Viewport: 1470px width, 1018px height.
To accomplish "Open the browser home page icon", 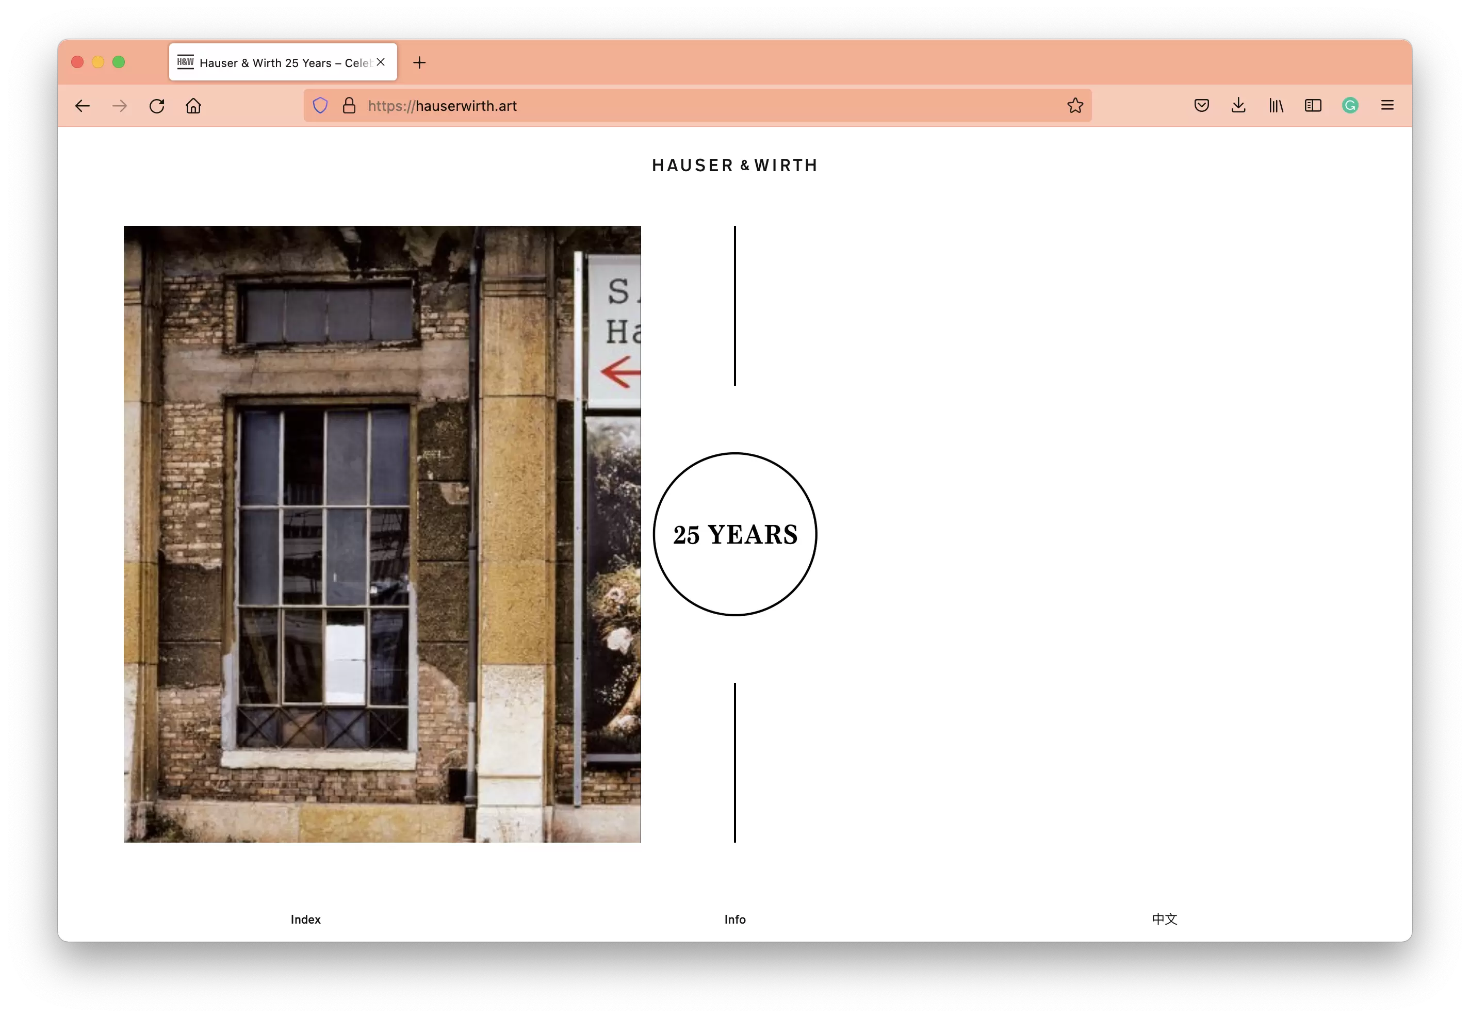I will click(193, 106).
